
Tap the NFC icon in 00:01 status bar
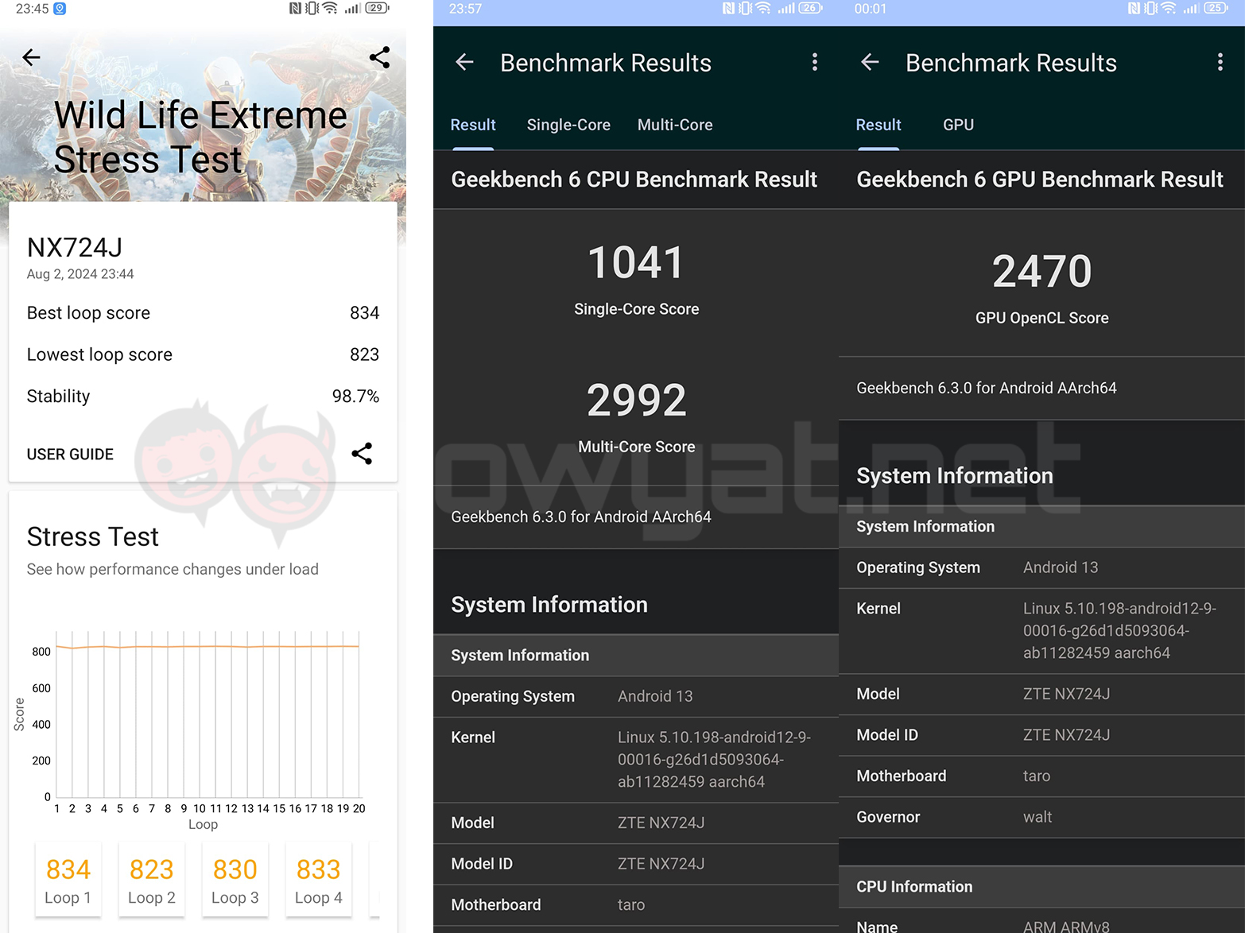(1134, 8)
